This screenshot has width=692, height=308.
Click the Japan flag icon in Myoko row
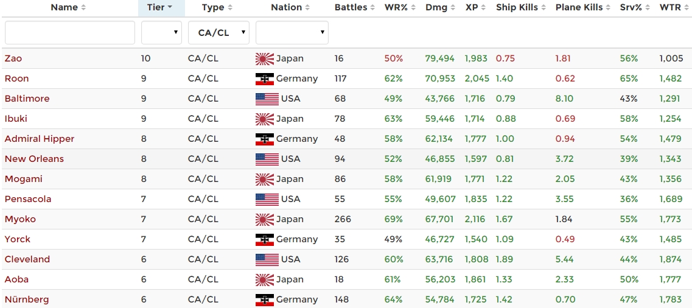tap(265, 219)
